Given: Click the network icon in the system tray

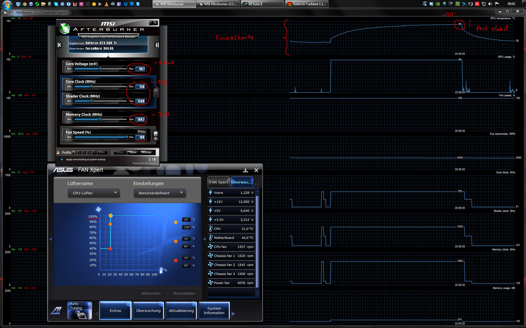Looking at the screenshot, I should [484, 4].
